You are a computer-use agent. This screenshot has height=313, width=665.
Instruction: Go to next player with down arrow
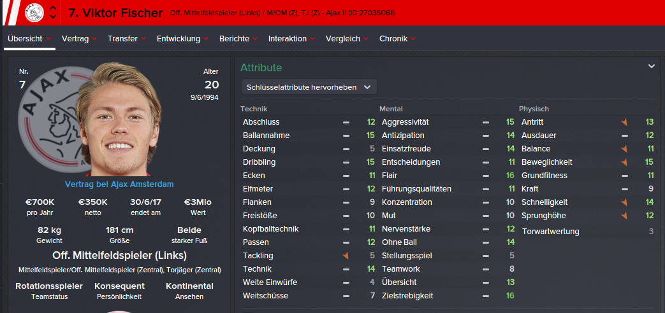[53, 17]
